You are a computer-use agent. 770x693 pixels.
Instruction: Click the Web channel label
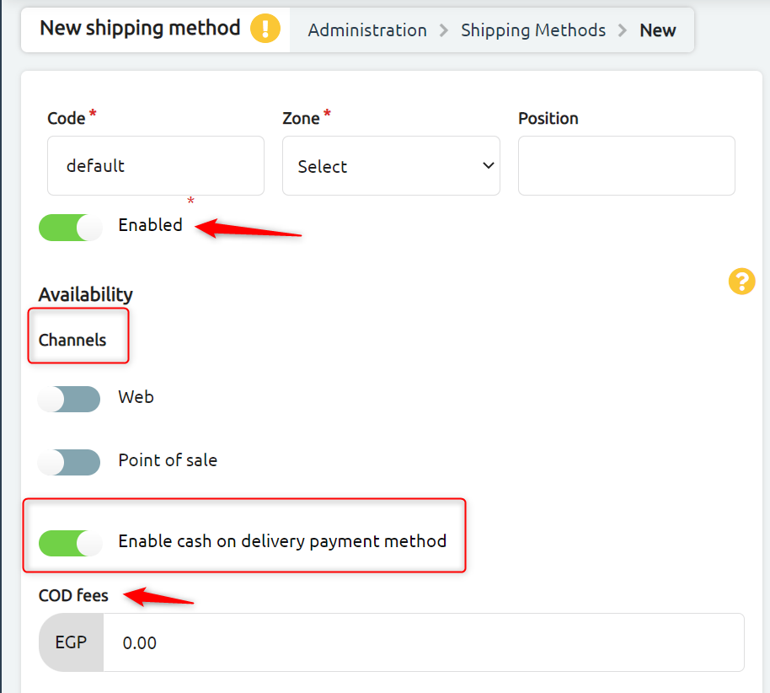coord(136,397)
